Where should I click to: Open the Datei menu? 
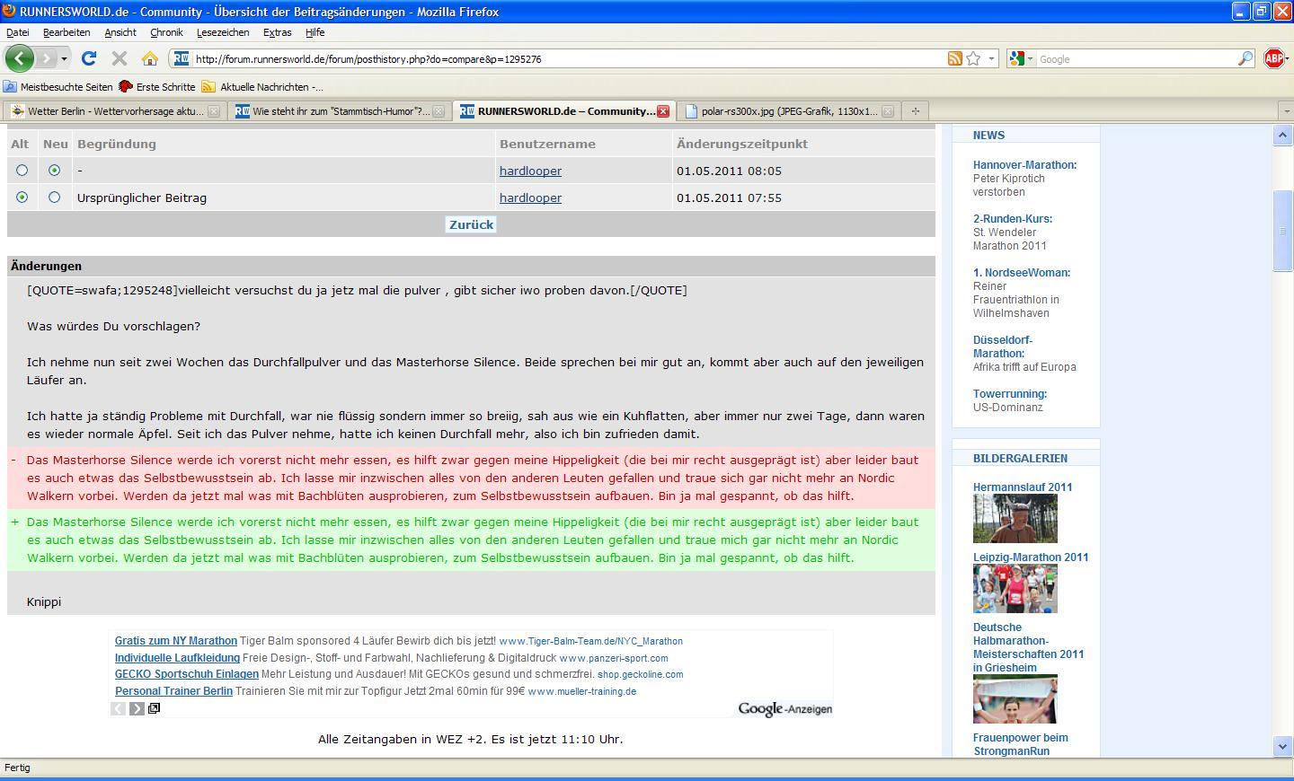(x=17, y=32)
